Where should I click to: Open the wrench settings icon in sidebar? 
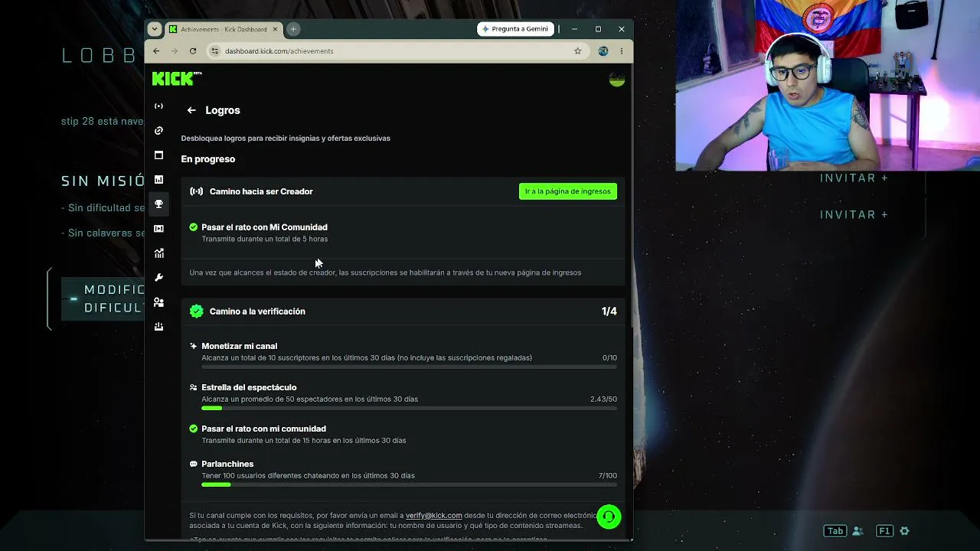158,277
